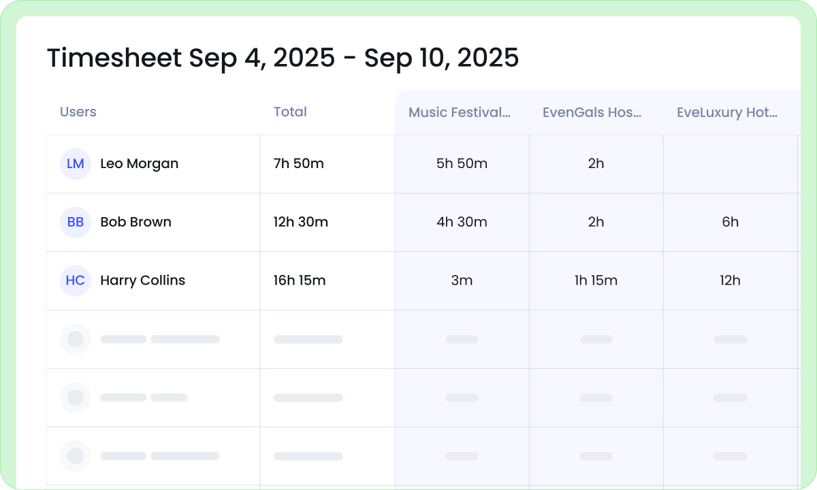Choose the EveLuxury Hot… column header
The image size is (817, 490).
[727, 113]
